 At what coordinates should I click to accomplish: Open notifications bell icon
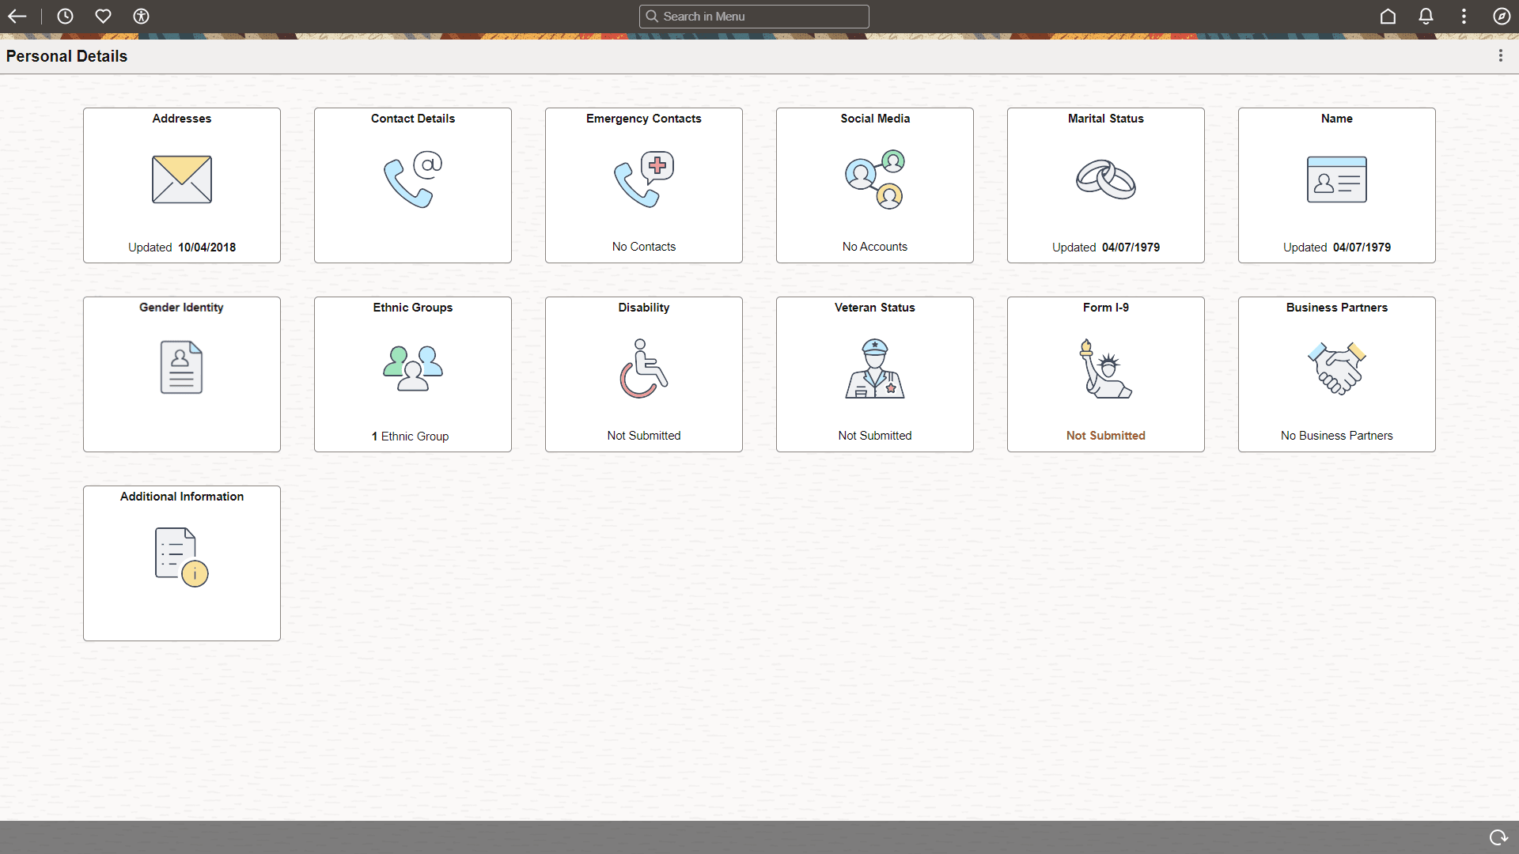pos(1426,17)
